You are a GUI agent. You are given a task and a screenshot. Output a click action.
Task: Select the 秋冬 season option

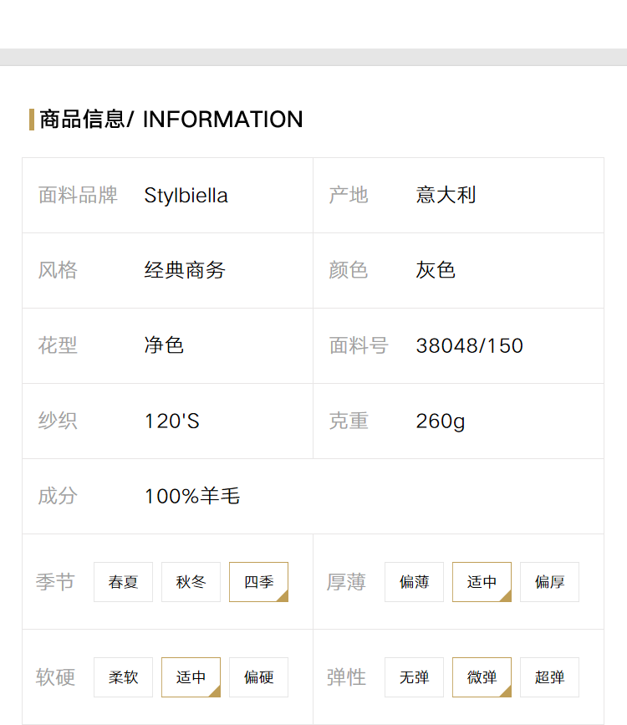click(191, 582)
